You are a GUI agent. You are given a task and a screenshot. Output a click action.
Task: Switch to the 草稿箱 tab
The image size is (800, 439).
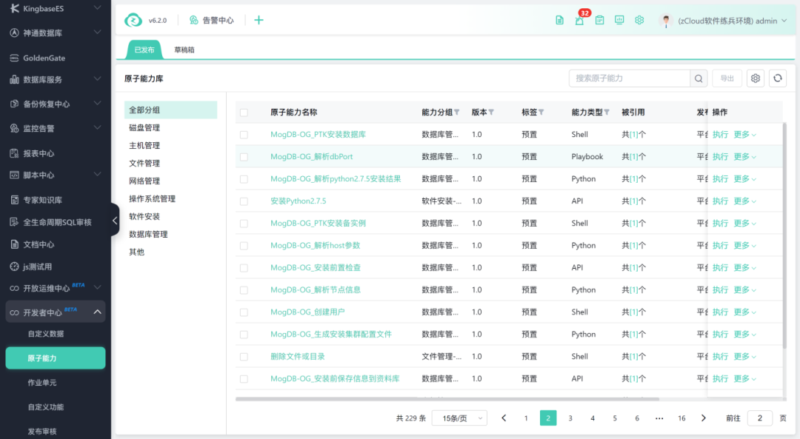click(x=184, y=50)
